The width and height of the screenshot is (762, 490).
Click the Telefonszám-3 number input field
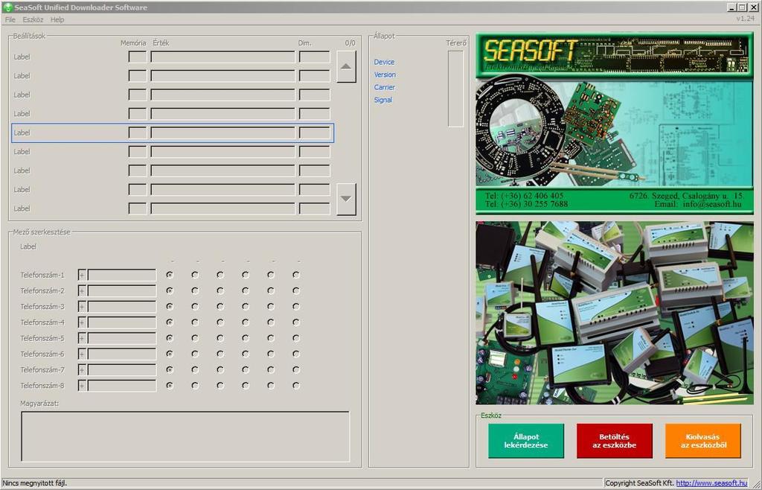point(121,307)
